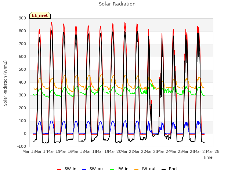Click the 300 y-axis tick label
Image resolution: width=235 pixels, height=176 pixels.
tap(22, 95)
